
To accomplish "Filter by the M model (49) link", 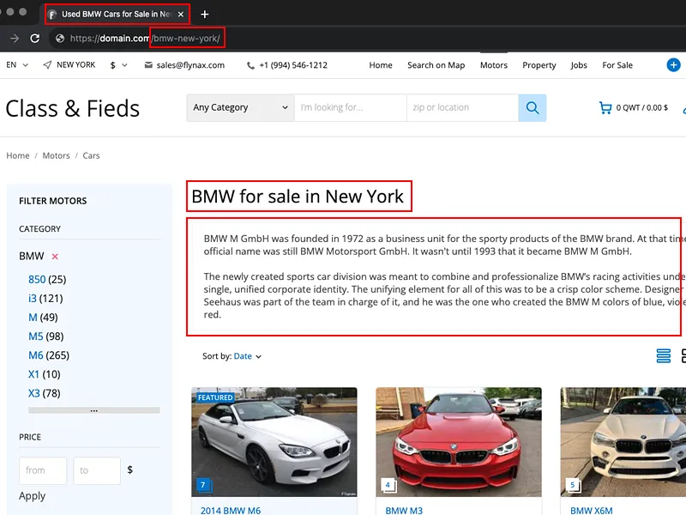I will pos(33,318).
